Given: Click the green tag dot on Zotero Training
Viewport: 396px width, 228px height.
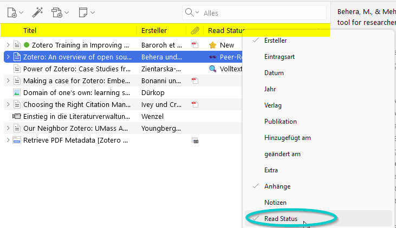Looking at the screenshot, I should [x=26, y=45].
